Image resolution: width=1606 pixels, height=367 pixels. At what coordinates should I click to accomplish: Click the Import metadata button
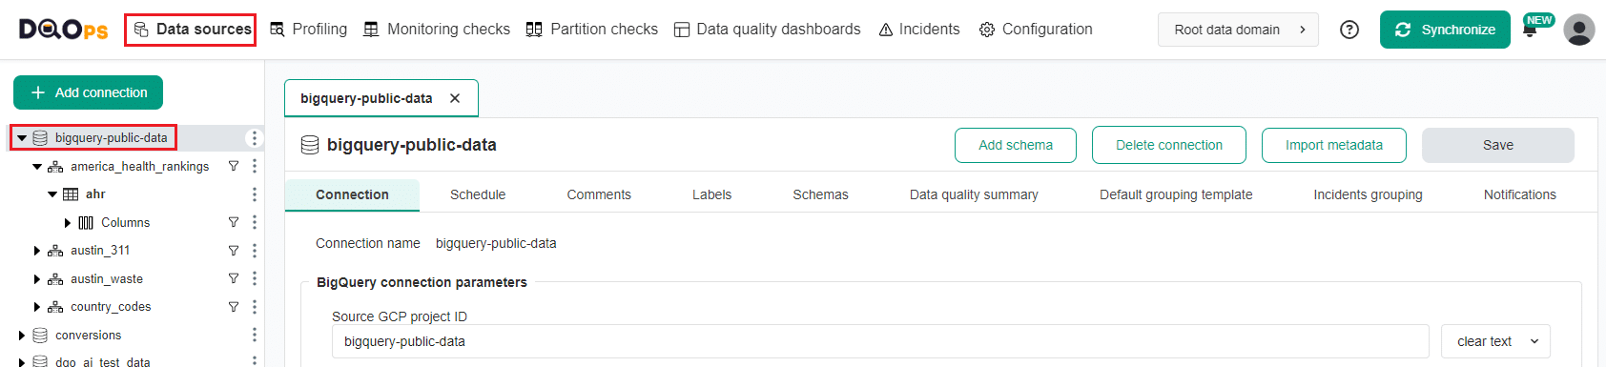coord(1334,145)
